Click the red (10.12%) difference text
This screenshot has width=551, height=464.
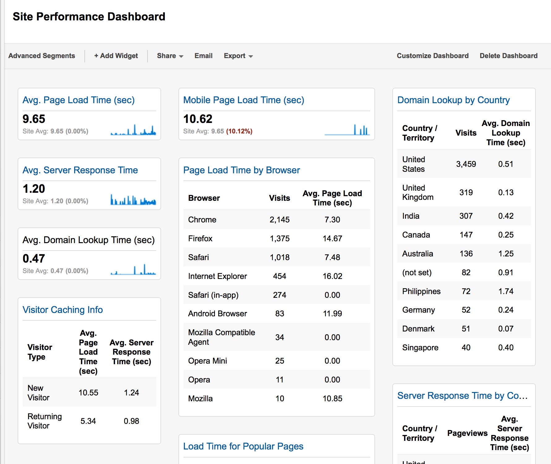tap(239, 131)
